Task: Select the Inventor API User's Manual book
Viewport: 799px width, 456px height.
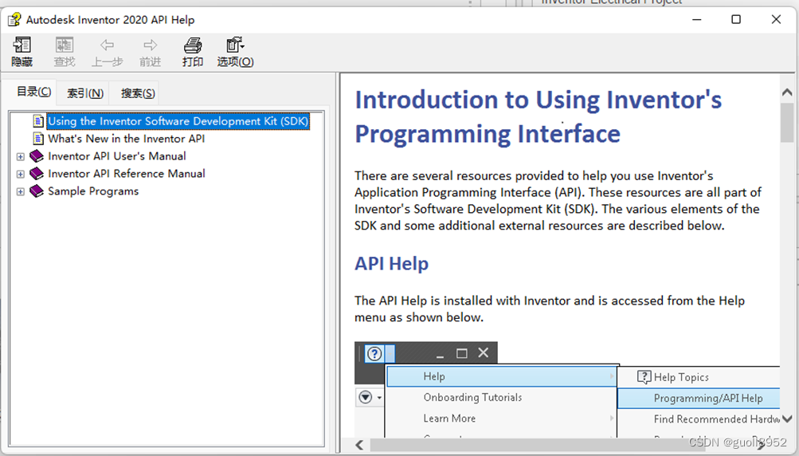Action: 116,156
